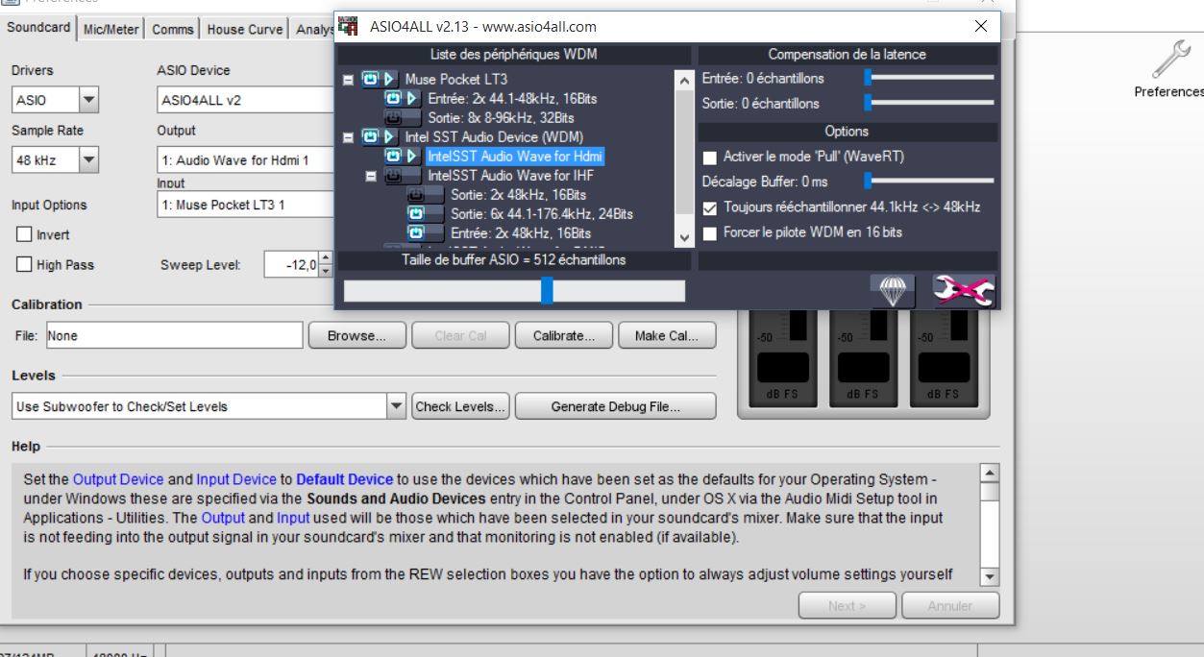Collapse the Muse Pocket LT3 tree node
The height and width of the screenshot is (657, 1204).
pos(348,80)
